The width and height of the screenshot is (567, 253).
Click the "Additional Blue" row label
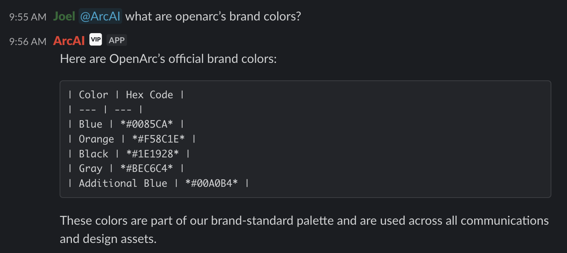pos(123,183)
